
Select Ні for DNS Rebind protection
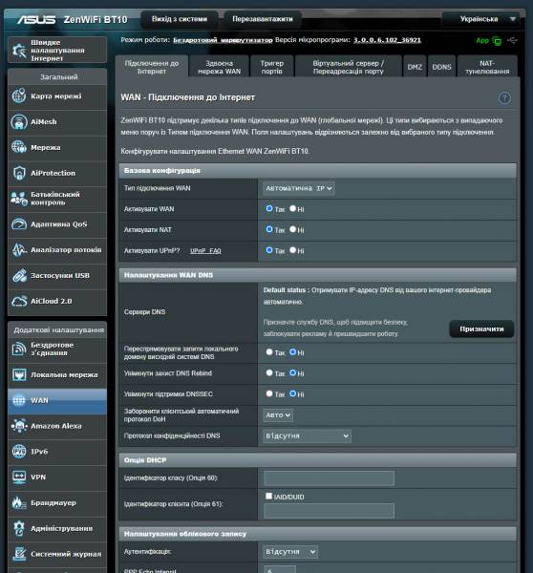click(293, 373)
